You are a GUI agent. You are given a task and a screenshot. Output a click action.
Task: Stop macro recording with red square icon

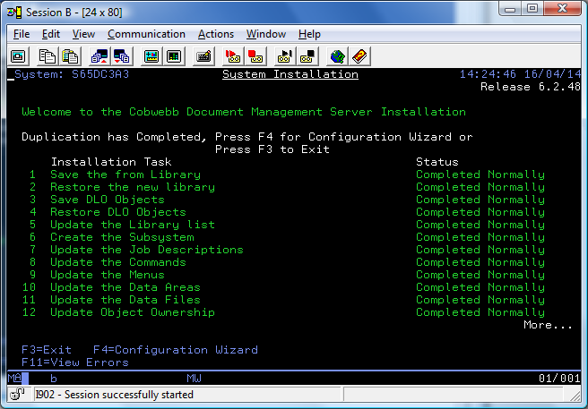tap(255, 56)
